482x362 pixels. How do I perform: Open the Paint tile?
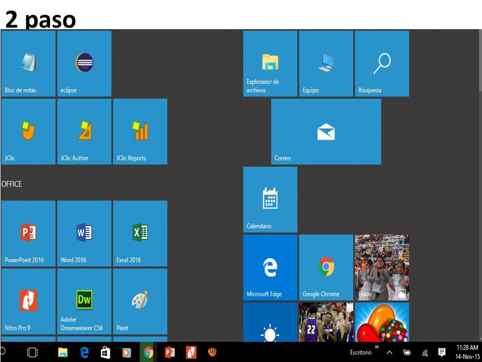tap(140, 302)
